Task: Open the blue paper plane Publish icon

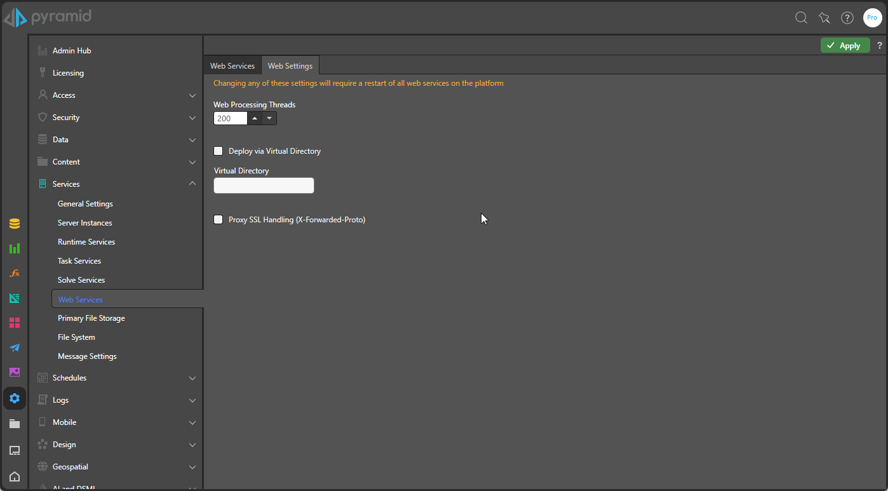Action: pyautogui.click(x=14, y=347)
